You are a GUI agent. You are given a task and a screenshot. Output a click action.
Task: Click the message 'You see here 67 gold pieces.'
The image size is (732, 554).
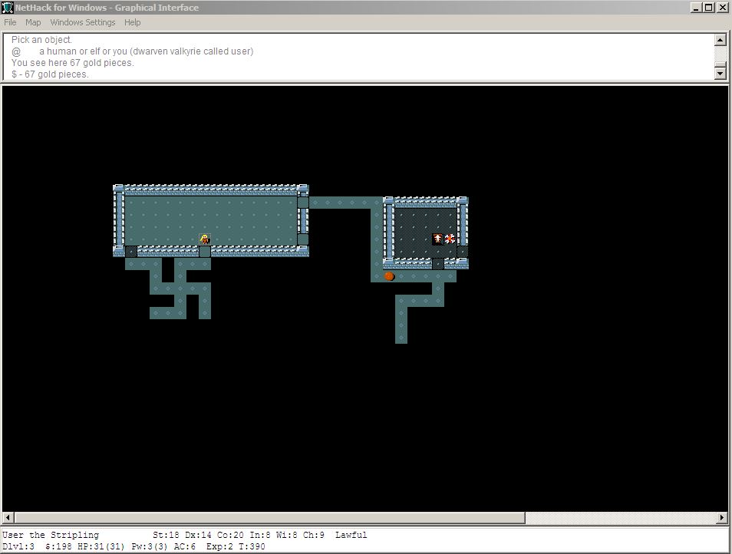pos(72,63)
